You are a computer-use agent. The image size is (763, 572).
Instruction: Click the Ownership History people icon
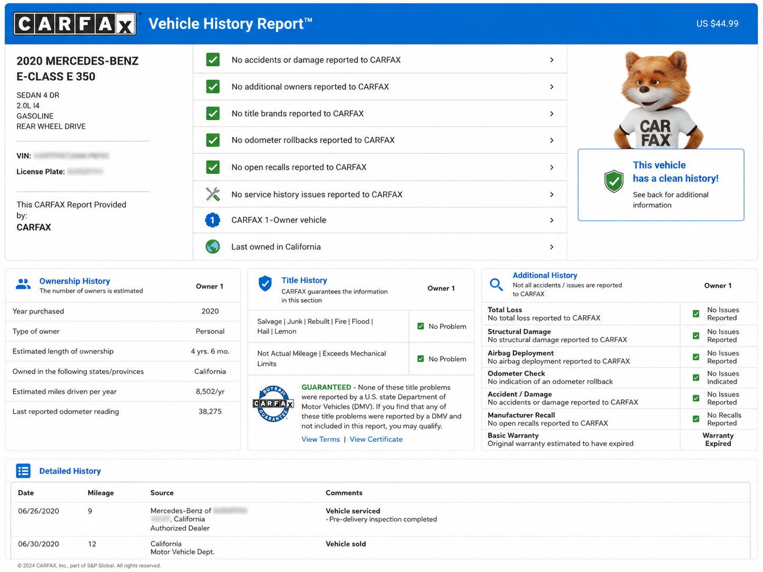[23, 284]
